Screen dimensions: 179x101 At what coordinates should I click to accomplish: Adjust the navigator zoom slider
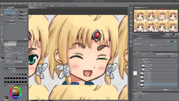[149, 34]
